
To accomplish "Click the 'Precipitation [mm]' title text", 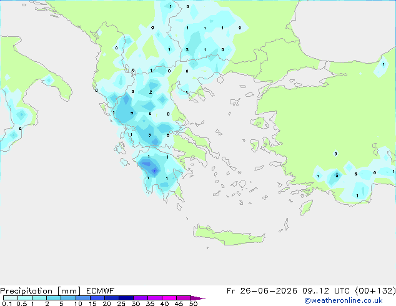I will pyautogui.click(x=41, y=291).
